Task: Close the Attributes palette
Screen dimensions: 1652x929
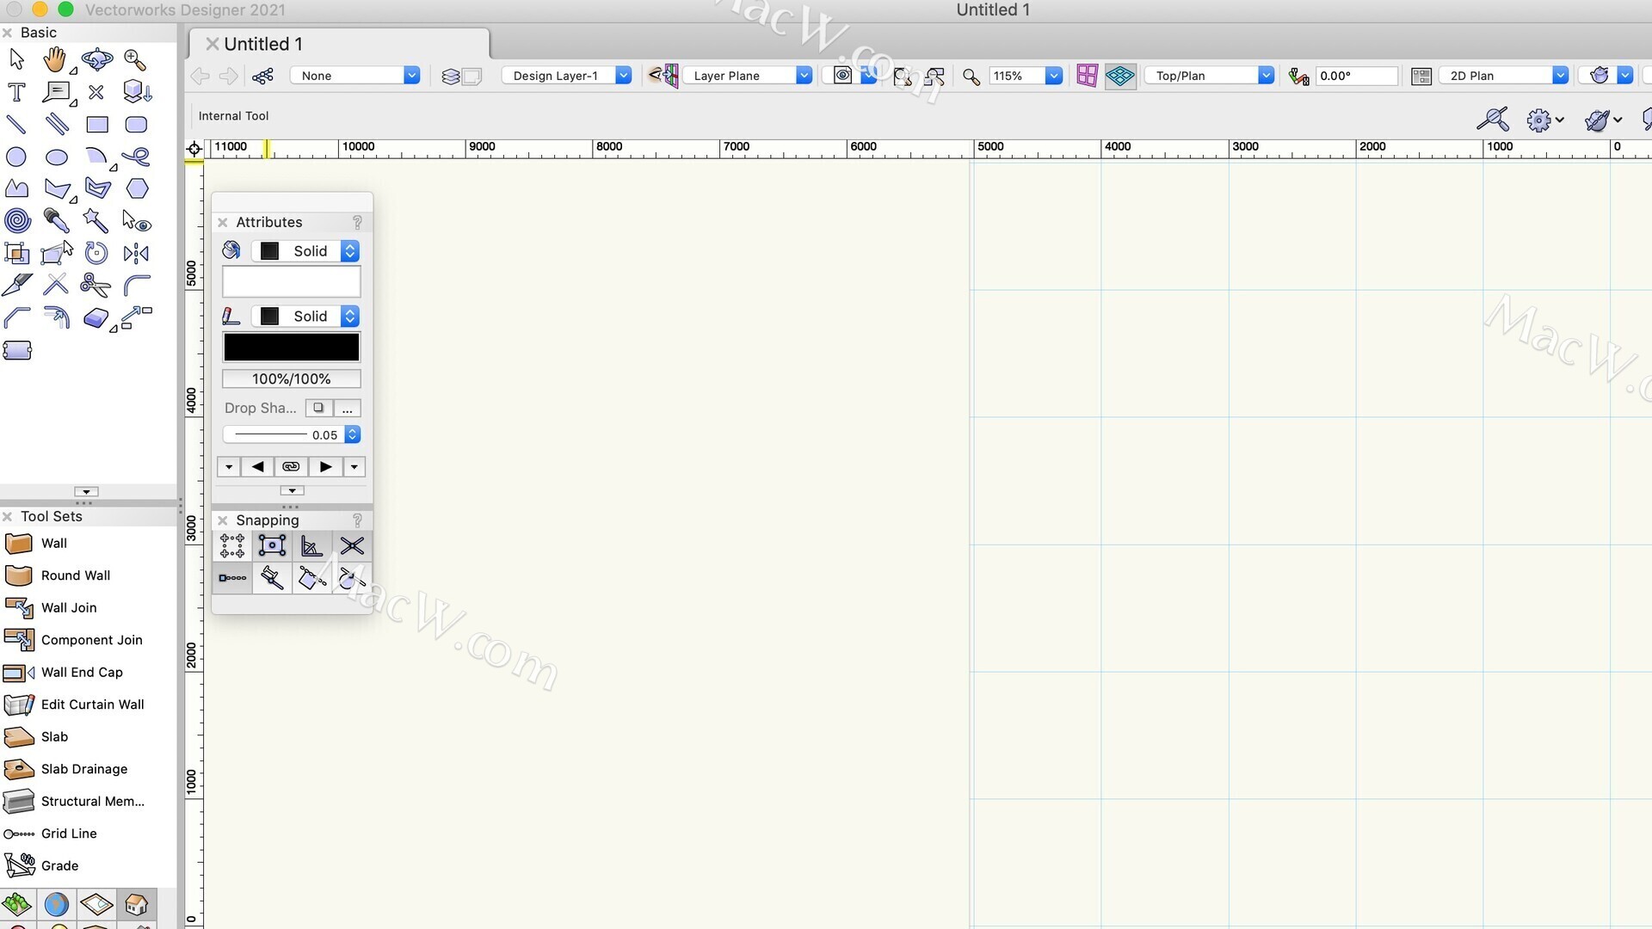Action: (x=223, y=223)
